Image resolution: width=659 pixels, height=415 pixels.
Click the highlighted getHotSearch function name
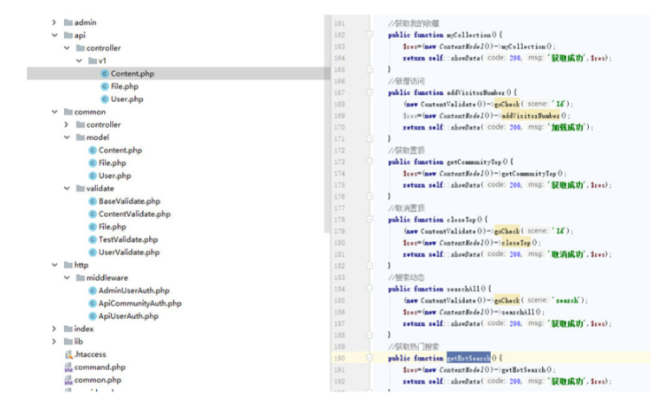[x=468, y=358]
